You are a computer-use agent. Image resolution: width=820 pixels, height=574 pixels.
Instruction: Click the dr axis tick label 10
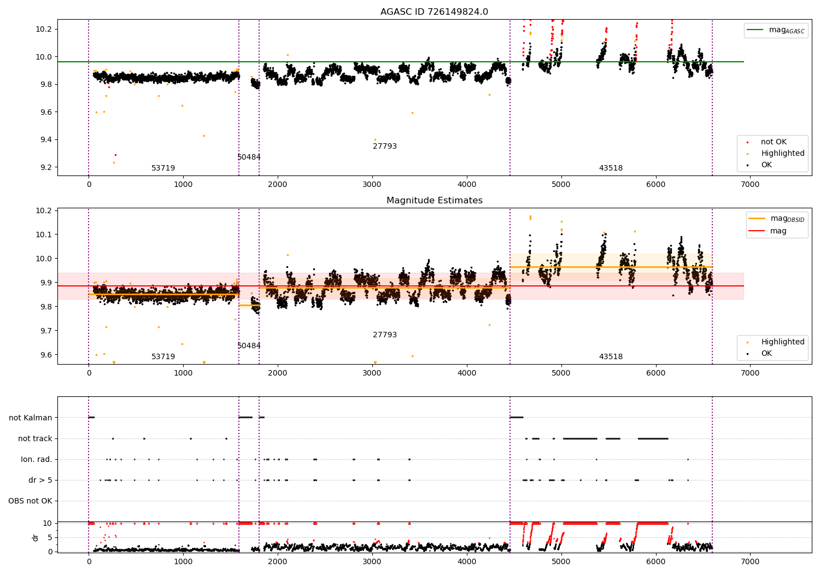48,523
